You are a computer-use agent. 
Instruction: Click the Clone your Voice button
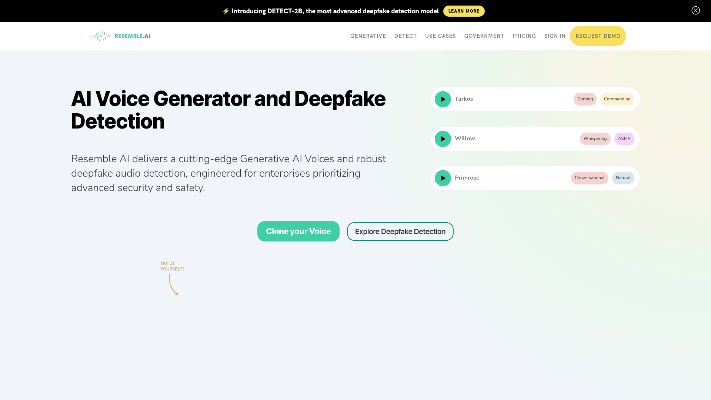(298, 231)
